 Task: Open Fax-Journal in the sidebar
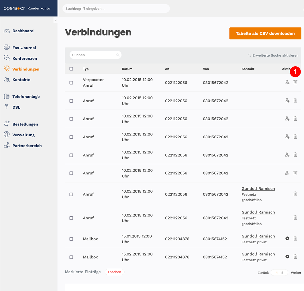coord(24,48)
